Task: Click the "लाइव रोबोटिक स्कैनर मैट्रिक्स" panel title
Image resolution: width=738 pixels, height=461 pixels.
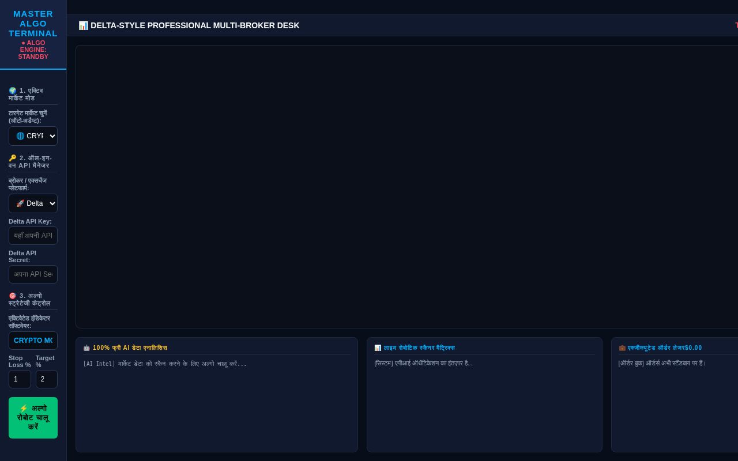Action: coord(419,348)
